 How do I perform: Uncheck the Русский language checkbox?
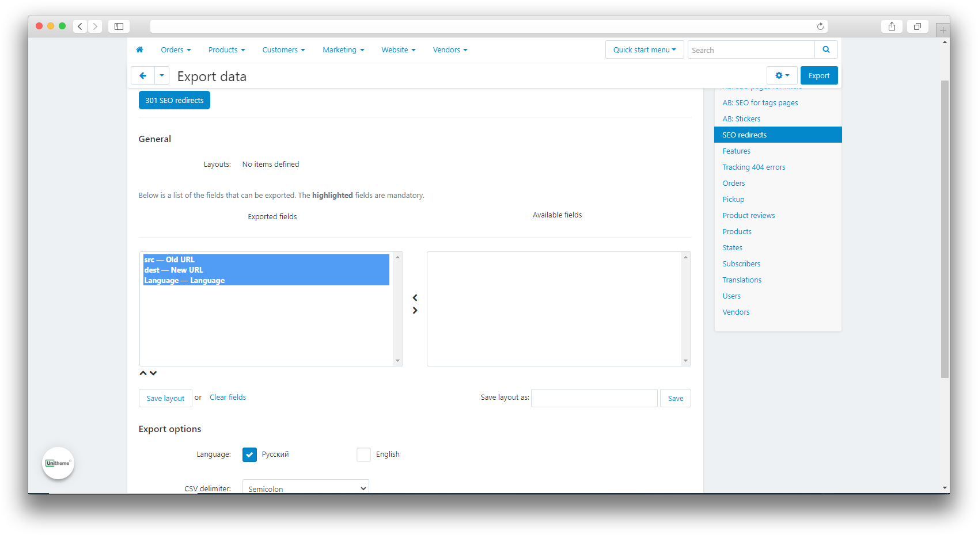(249, 454)
